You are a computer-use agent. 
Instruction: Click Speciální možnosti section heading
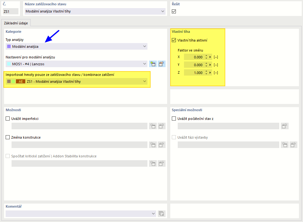click(x=187, y=110)
